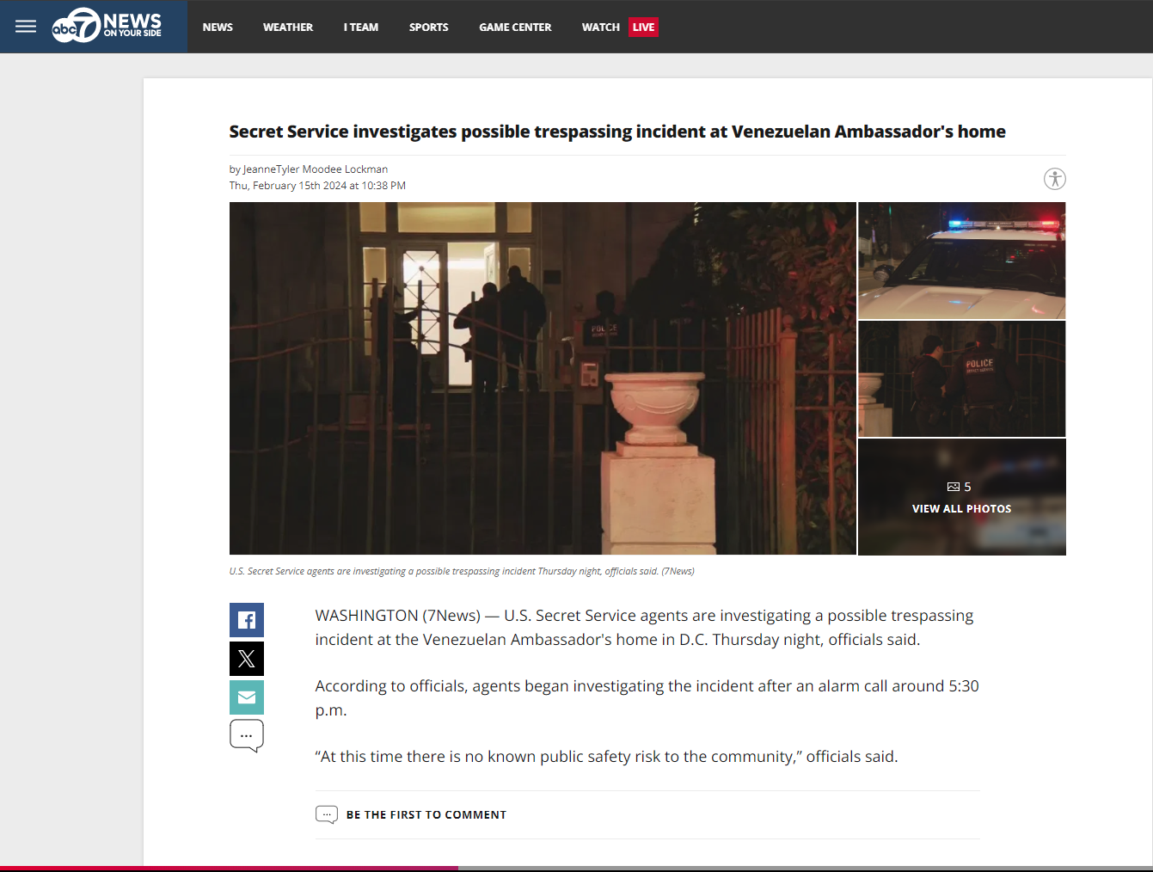Click Be the First to Comment
The image size is (1153, 872).
point(426,815)
